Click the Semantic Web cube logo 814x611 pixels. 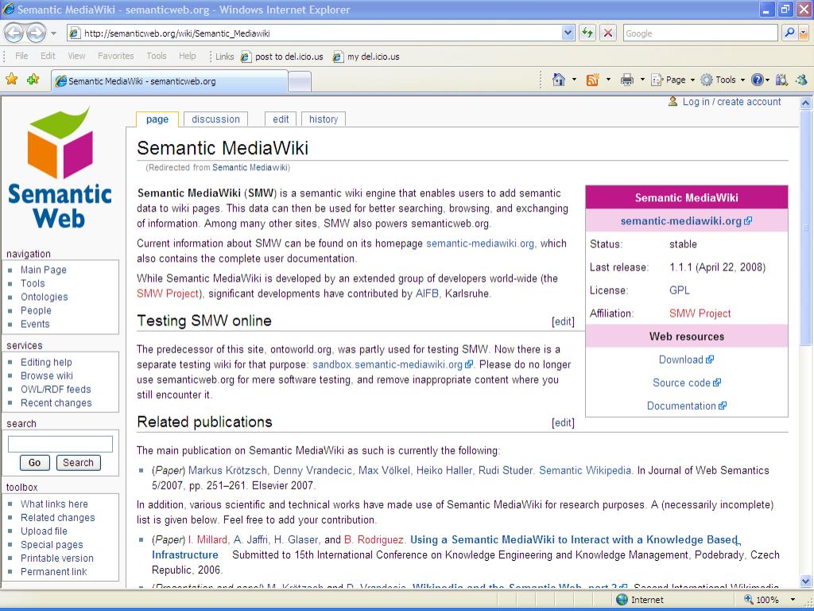[60, 169]
